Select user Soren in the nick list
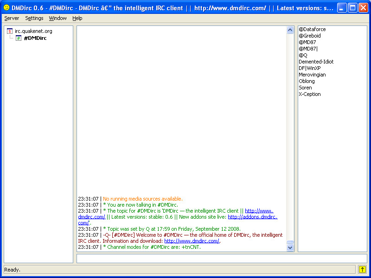 point(305,88)
